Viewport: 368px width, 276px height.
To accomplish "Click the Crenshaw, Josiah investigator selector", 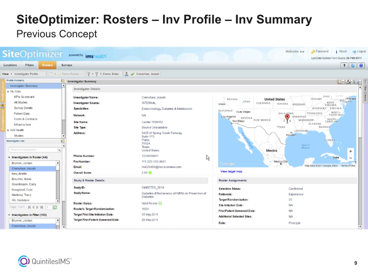I will coord(142,74).
